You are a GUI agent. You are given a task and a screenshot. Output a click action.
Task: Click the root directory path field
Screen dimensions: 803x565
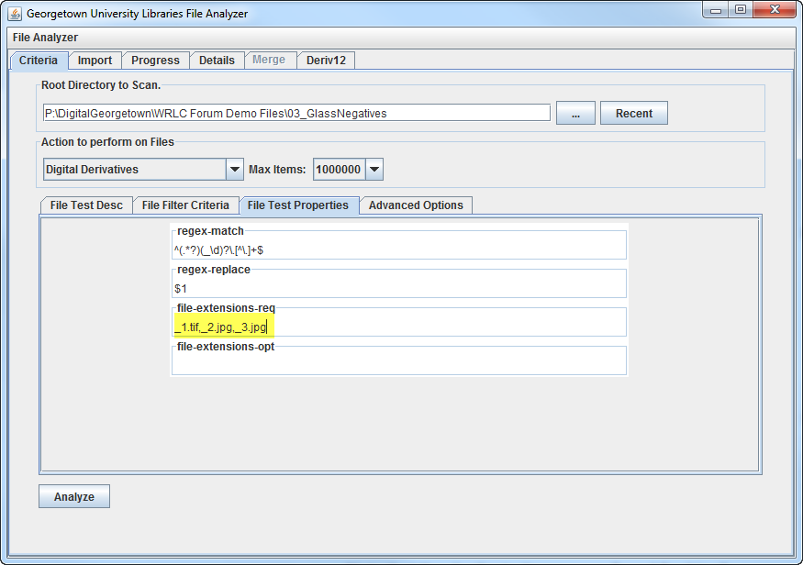pos(296,114)
